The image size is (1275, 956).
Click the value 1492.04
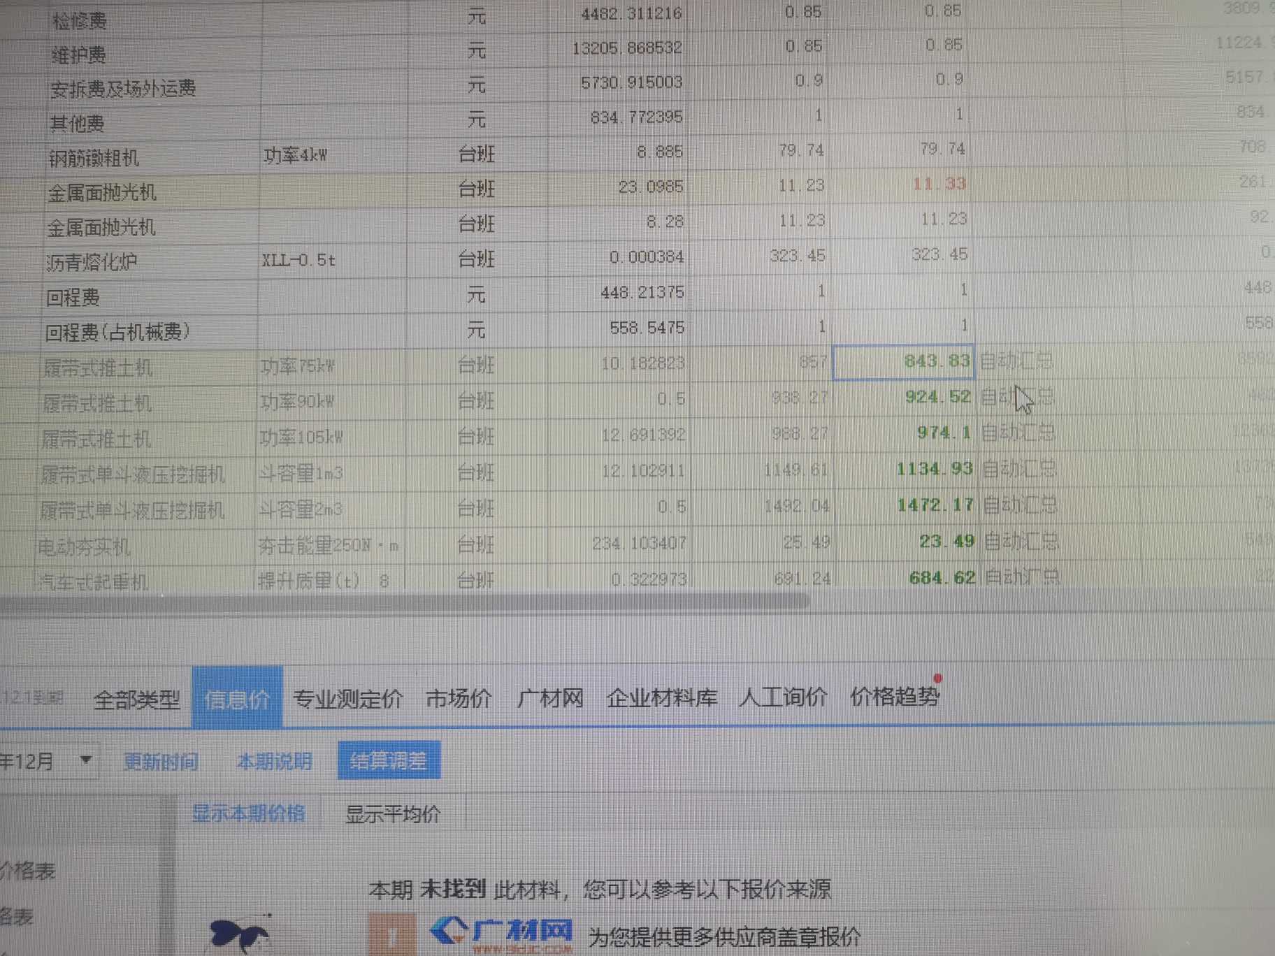click(797, 505)
